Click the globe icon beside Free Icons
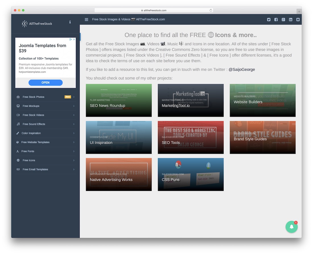Viewport: 313px width, 254px height. [18, 160]
